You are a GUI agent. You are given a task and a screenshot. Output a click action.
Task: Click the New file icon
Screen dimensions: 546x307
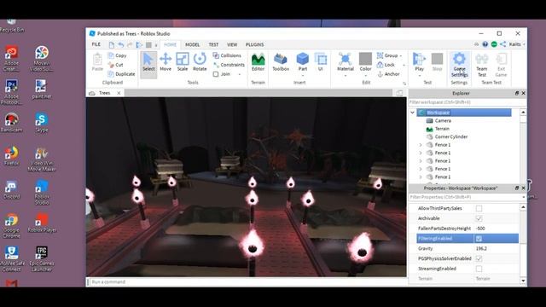tap(112, 44)
